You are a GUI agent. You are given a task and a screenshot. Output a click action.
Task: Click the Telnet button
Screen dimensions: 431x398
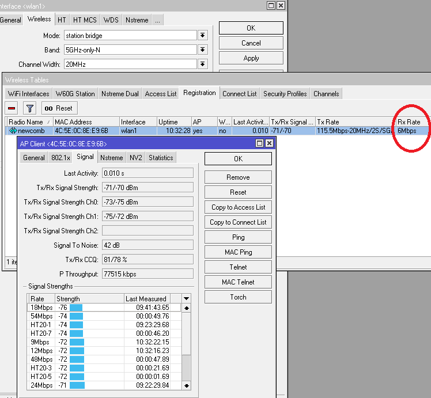pyautogui.click(x=238, y=267)
